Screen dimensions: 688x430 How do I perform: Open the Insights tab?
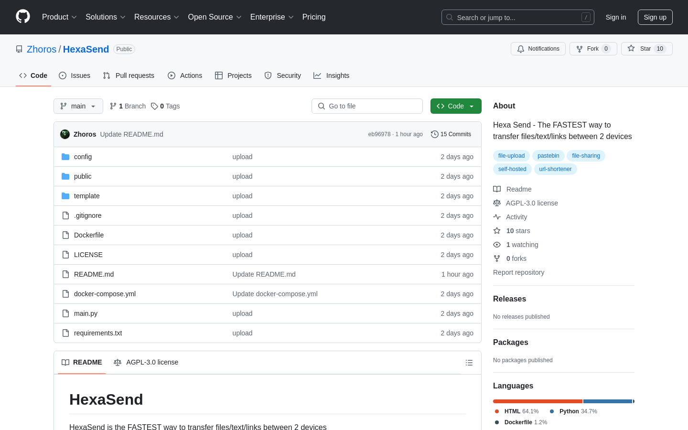pyautogui.click(x=332, y=75)
